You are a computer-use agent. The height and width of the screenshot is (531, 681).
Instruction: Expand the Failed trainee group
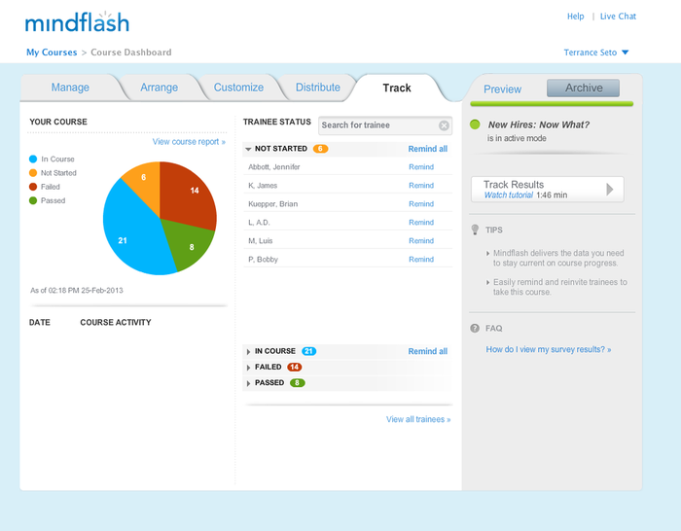(248, 368)
